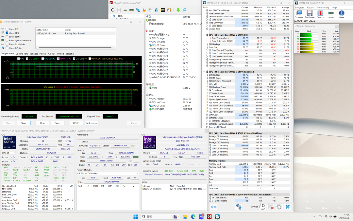The width and height of the screenshot is (353, 221).
Task: Click the AIDA64 refresh toolbar icon
Action: [x=113, y=10]
